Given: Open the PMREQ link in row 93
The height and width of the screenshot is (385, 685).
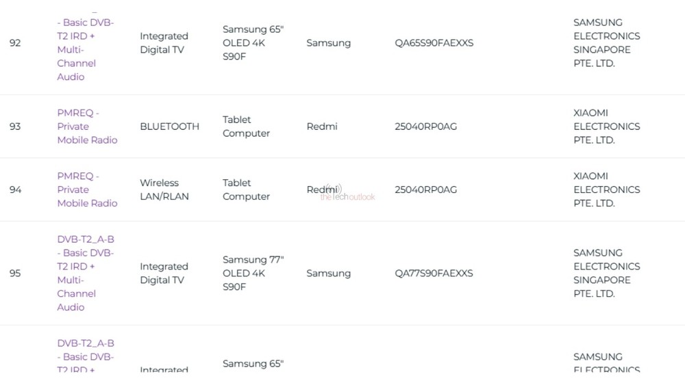Looking at the screenshot, I should [x=87, y=127].
